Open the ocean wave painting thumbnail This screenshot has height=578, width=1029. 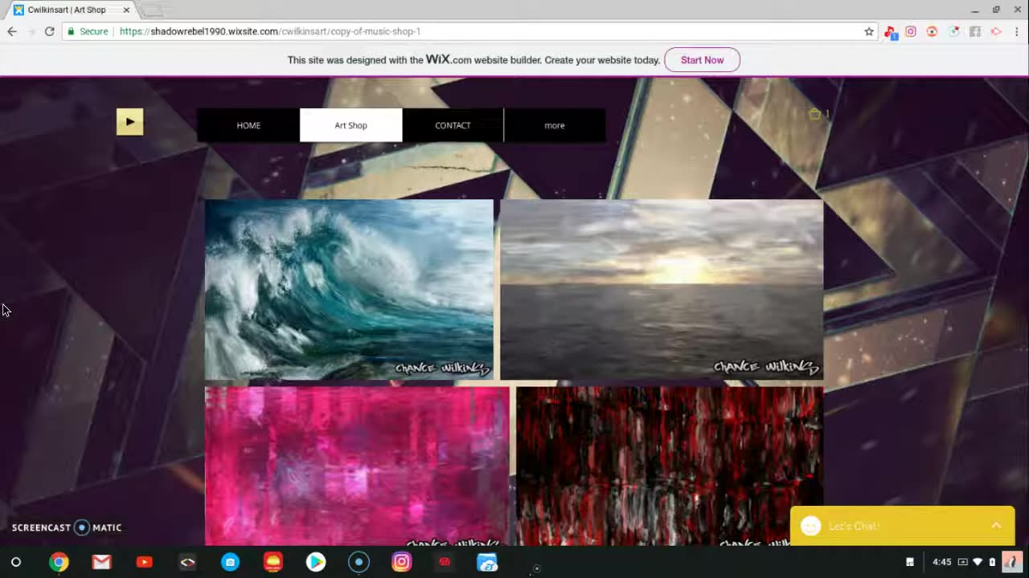(x=349, y=289)
